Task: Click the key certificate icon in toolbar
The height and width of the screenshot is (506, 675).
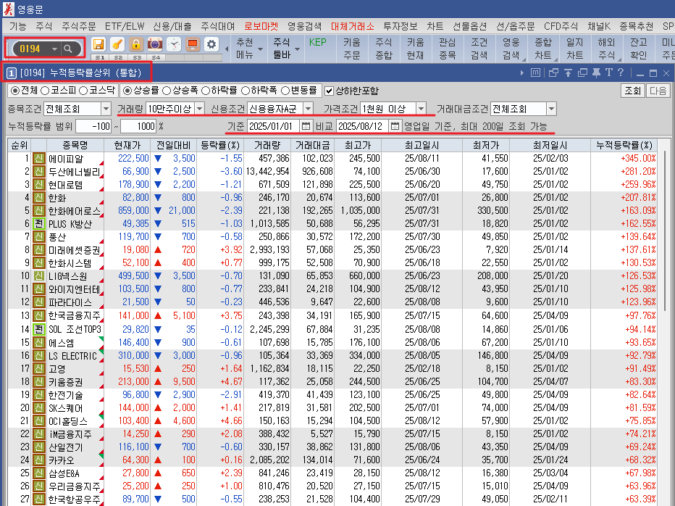Action: 117,44
